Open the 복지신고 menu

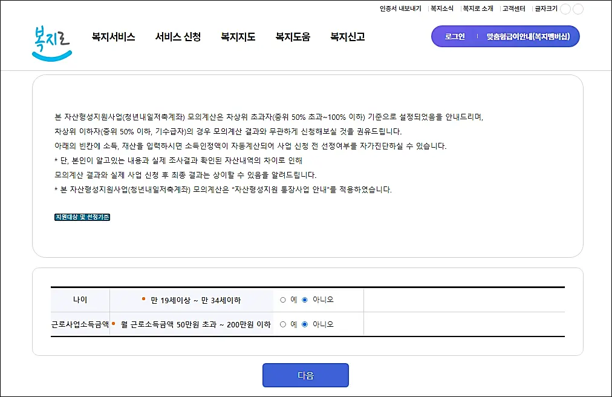tap(345, 36)
